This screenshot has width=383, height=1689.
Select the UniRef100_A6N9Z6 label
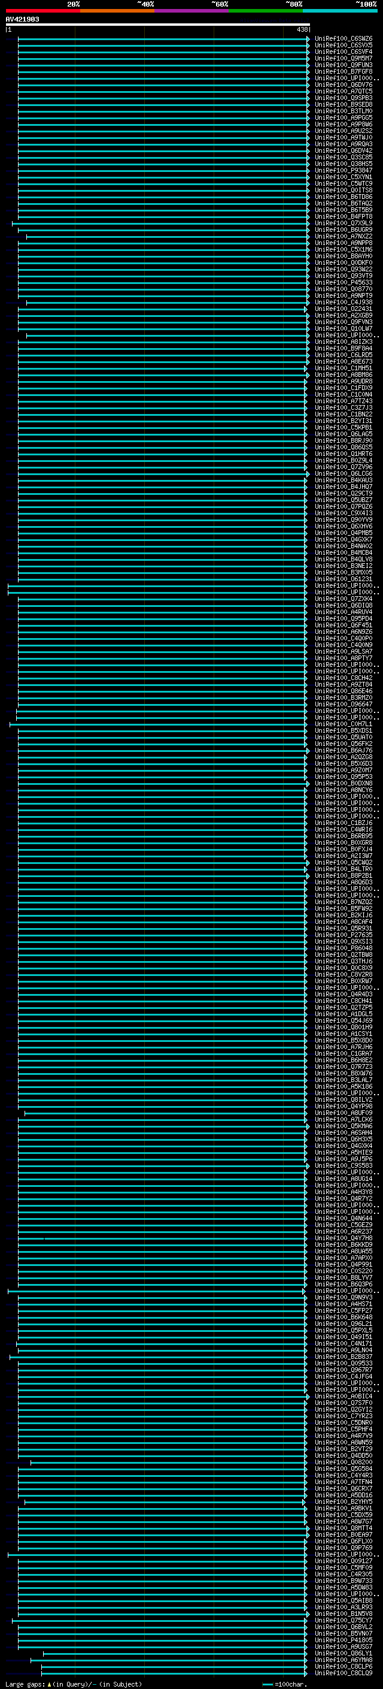point(344,632)
